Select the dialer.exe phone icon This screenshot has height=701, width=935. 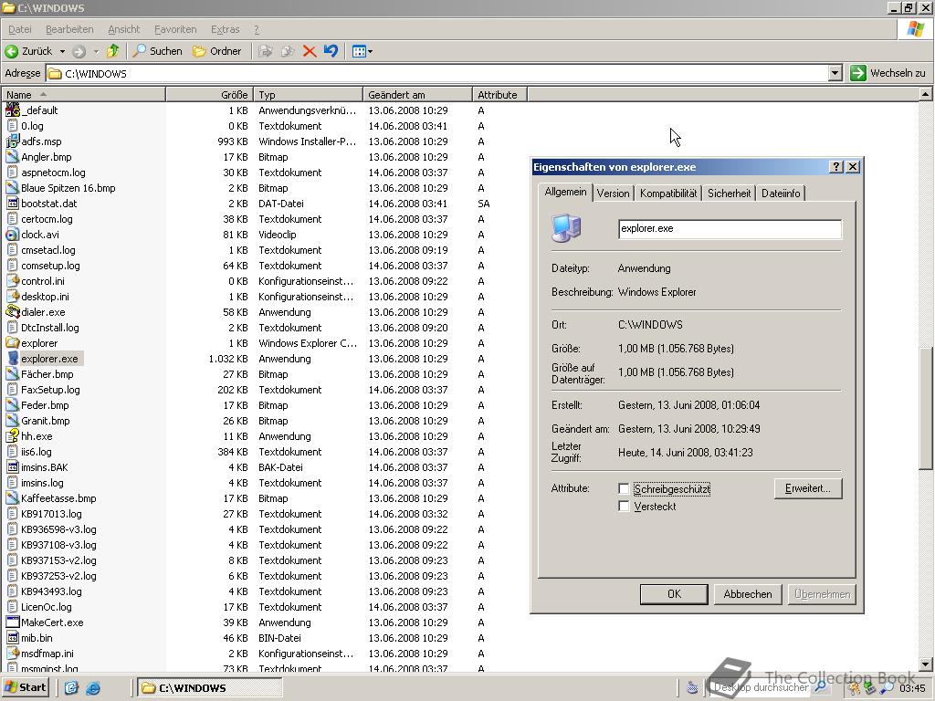tap(13, 312)
